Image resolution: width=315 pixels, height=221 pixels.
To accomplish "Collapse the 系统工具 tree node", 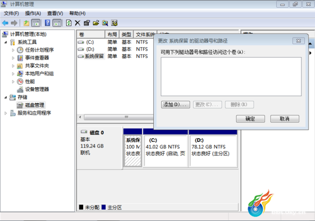I will pos(6,42).
